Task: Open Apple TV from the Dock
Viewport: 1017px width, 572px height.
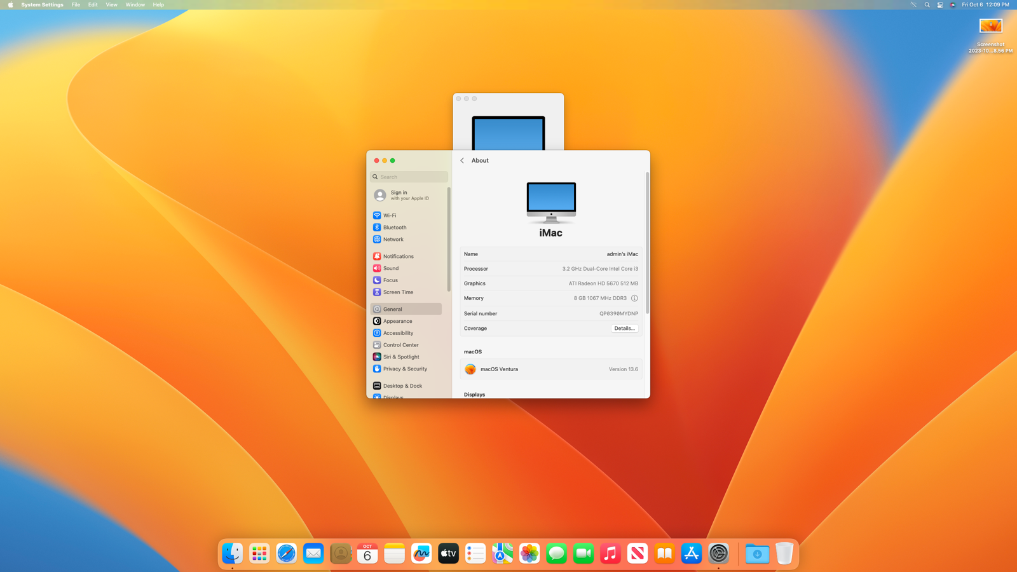Action: (x=449, y=554)
